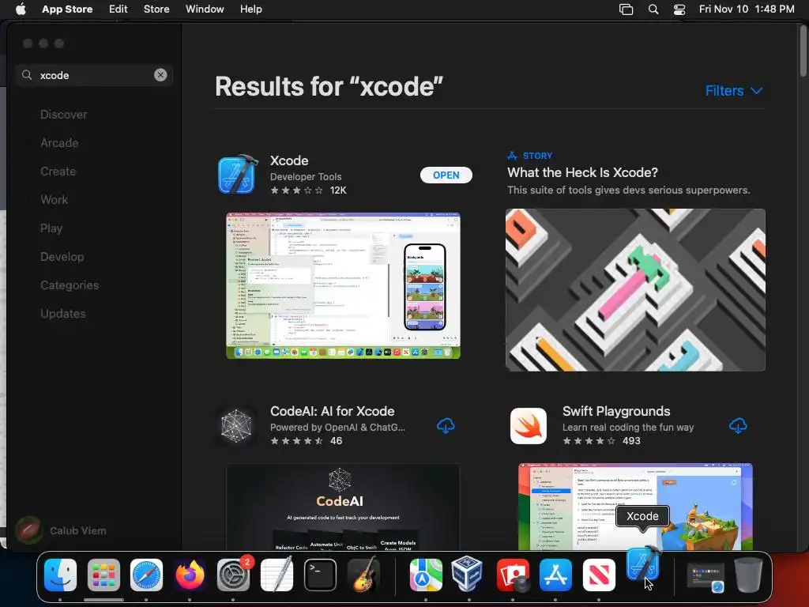Launch Firefox from the Dock
The width and height of the screenshot is (809, 607).
tap(190, 575)
